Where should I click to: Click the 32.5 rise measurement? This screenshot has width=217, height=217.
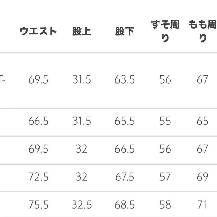click(x=82, y=205)
